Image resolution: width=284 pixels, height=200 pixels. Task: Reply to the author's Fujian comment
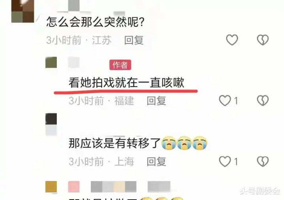[x=156, y=101]
